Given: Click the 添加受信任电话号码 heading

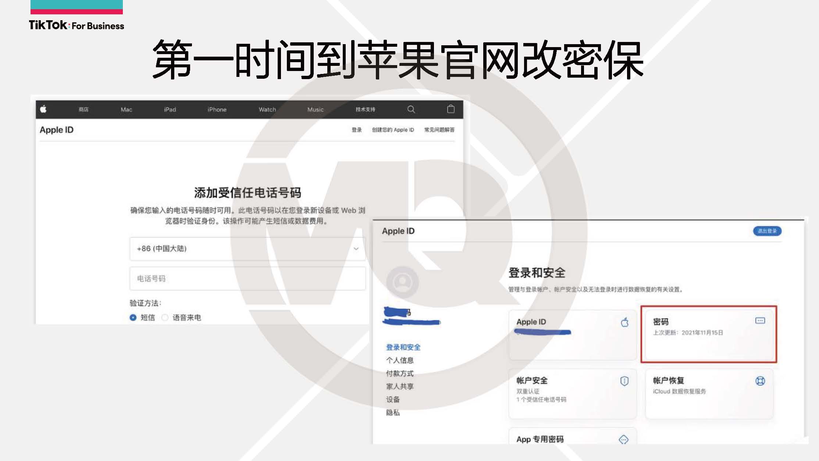Looking at the screenshot, I should click(x=248, y=192).
